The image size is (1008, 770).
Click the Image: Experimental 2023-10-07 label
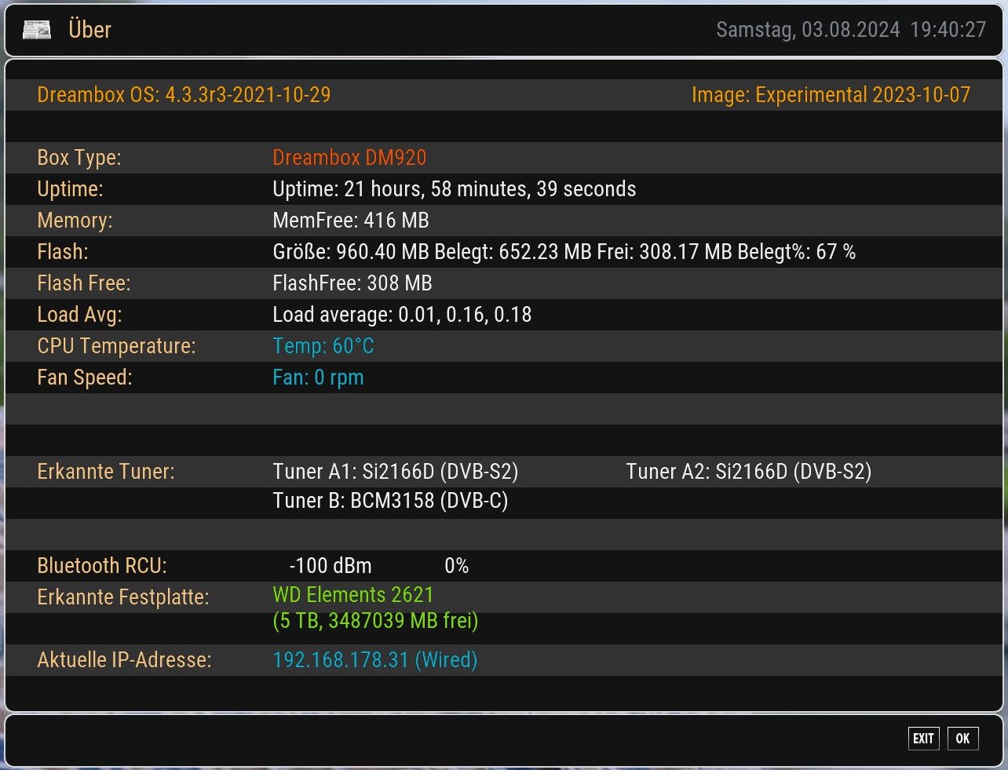830,95
